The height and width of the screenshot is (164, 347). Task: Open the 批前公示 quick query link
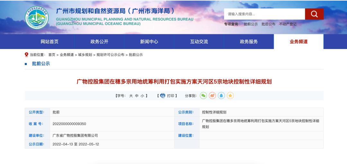pyautogui.click(x=251, y=24)
